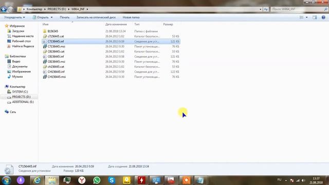The width and height of the screenshot is (329, 185).
Task: Open the ADDITIONAL (E:) drive
Action: click(x=23, y=102)
